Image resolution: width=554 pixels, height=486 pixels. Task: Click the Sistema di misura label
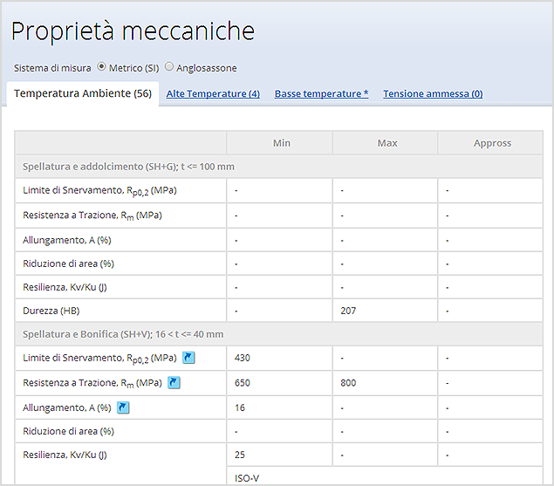pos(52,68)
